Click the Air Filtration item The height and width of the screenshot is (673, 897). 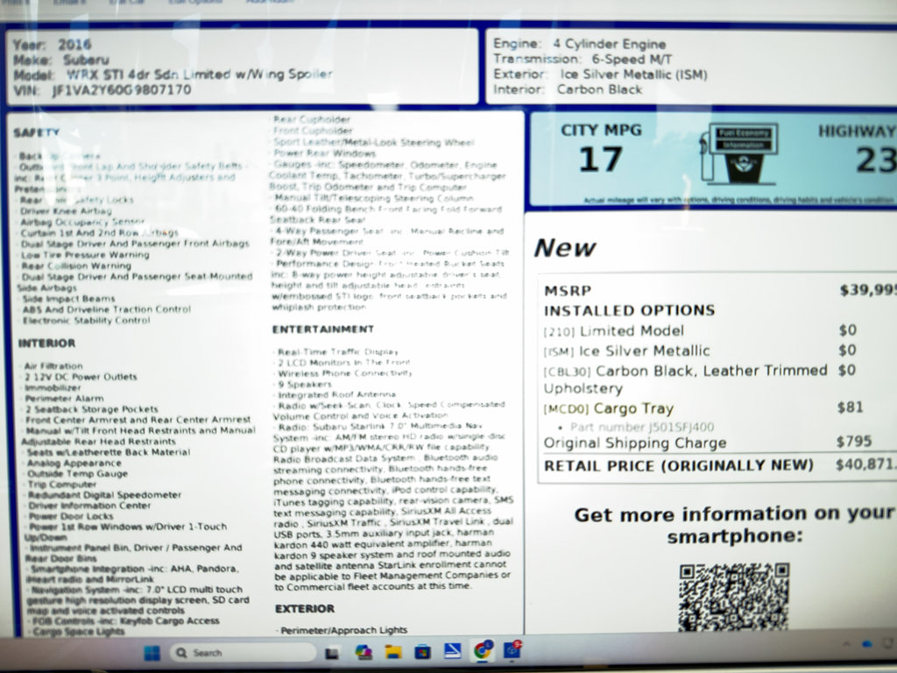pos(53,365)
